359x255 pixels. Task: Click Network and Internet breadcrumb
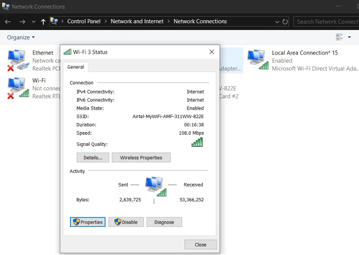tap(137, 21)
